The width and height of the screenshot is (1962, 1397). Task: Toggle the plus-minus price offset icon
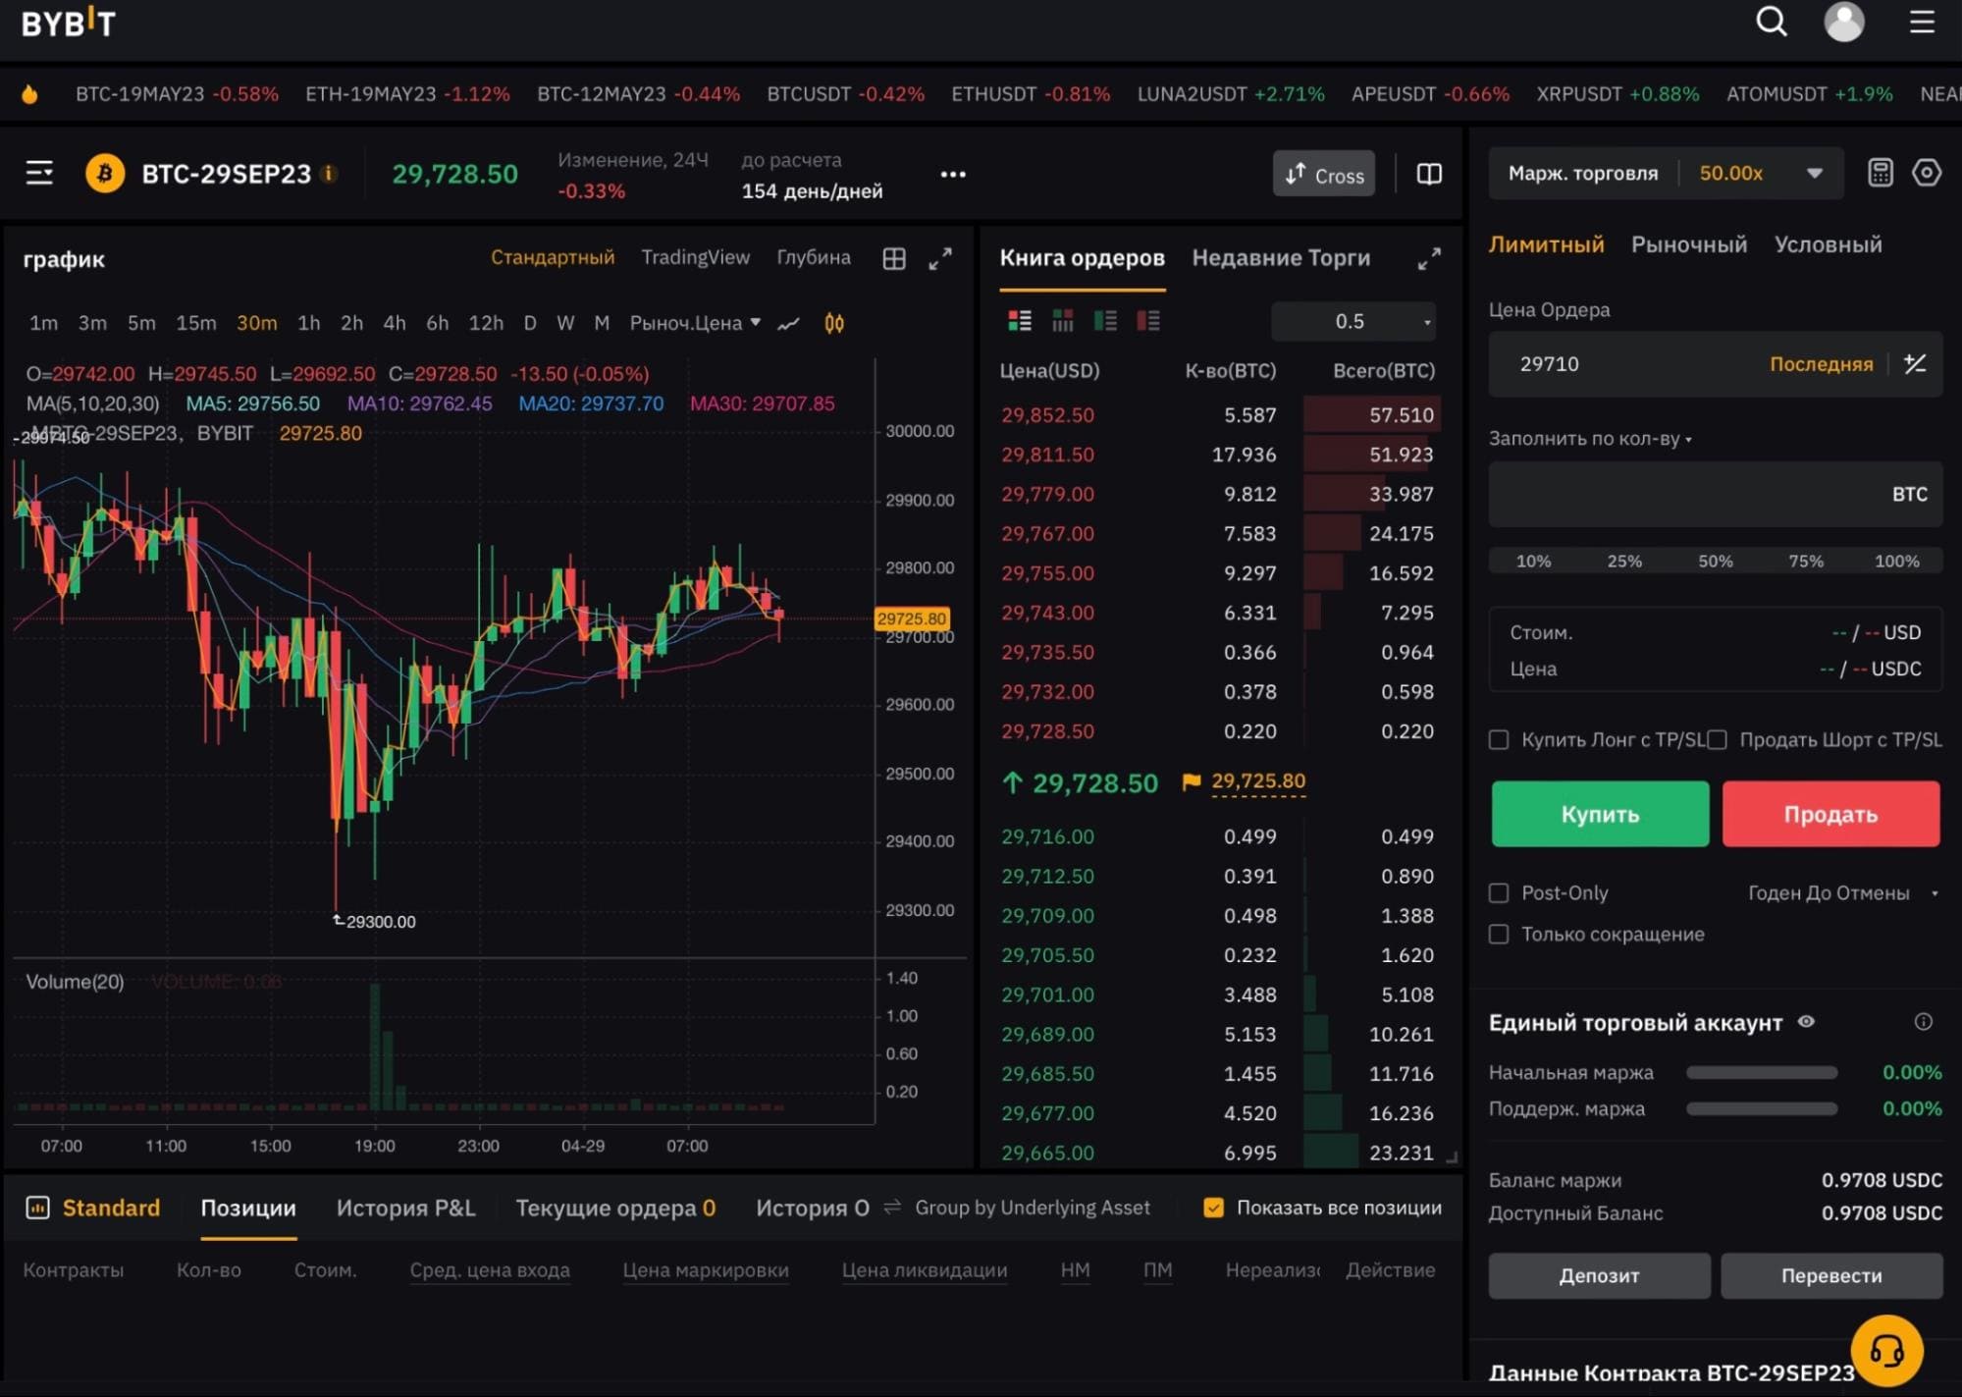pyautogui.click(x=1915, y=364)
